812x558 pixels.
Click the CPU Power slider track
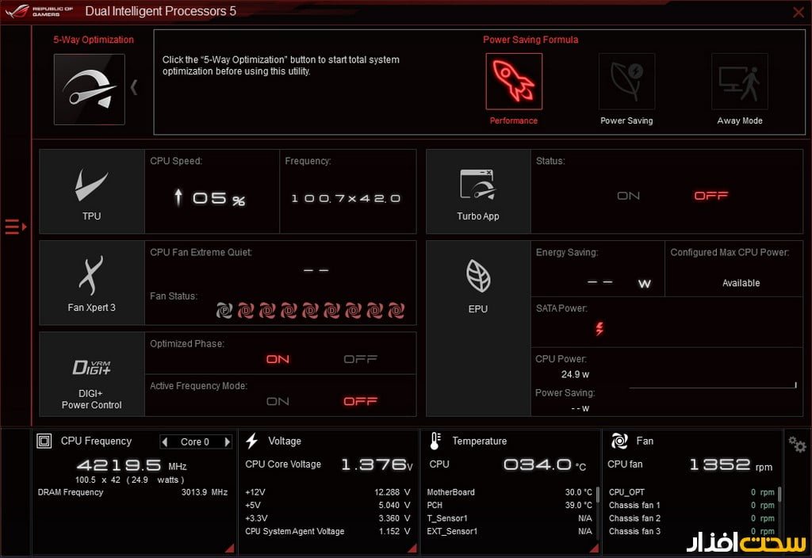pos(712,388)
